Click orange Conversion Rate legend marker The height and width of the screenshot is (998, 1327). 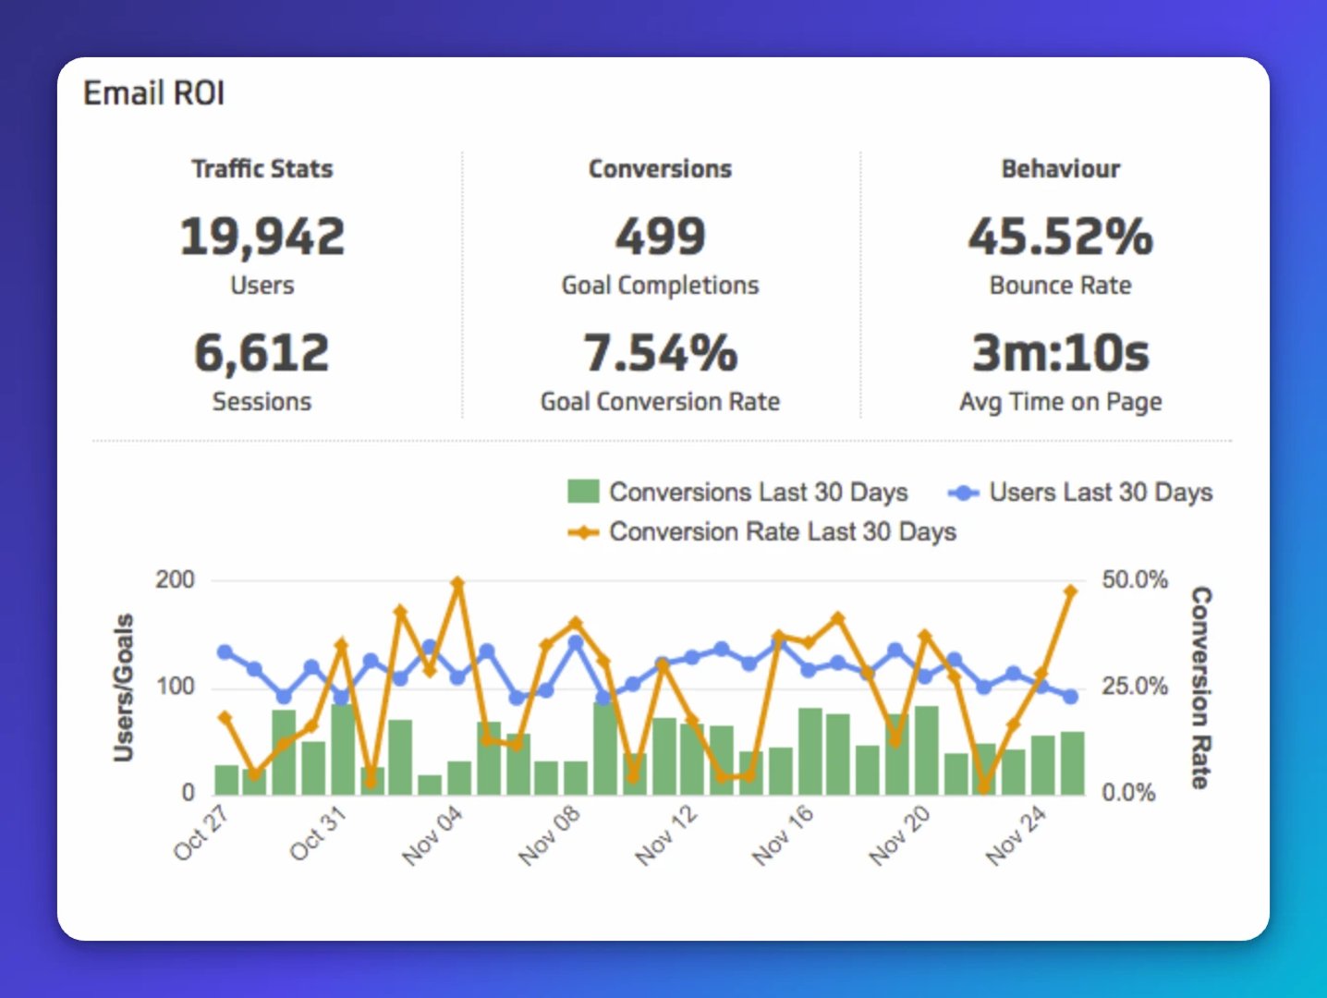583,532
